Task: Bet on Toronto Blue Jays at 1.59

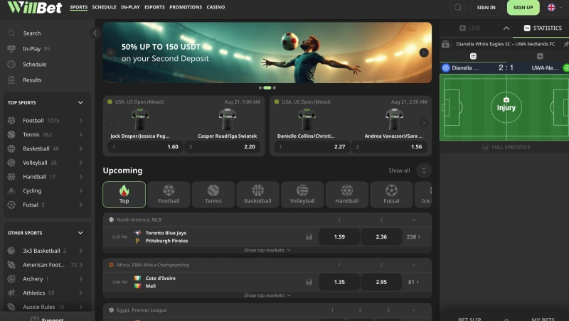Action: 339,236
